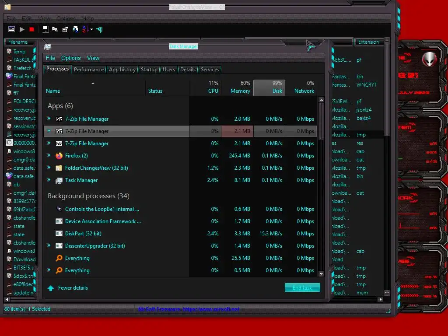Open FolderChangesView File menu
The image size is (448, 336).
[x=11, y=18]
